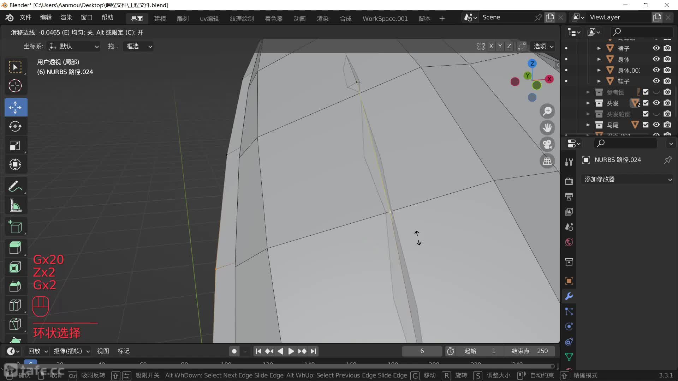Open the 回放 playback dropdown

pos(38,351)
